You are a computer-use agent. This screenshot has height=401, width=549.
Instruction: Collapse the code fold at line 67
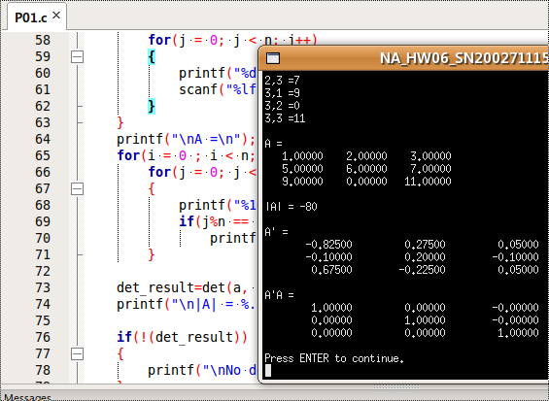[x=77, y=189]
